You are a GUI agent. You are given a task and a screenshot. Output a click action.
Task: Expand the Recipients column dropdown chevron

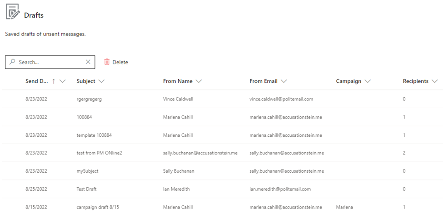click(x=434, y=81)
